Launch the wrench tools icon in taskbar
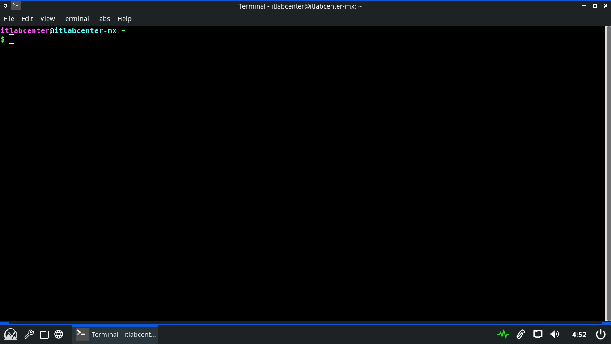 29,334
